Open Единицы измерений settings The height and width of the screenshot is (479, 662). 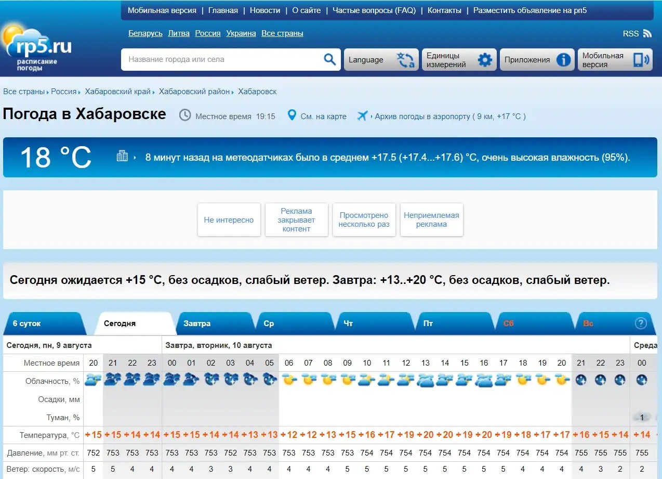(459, 60)
